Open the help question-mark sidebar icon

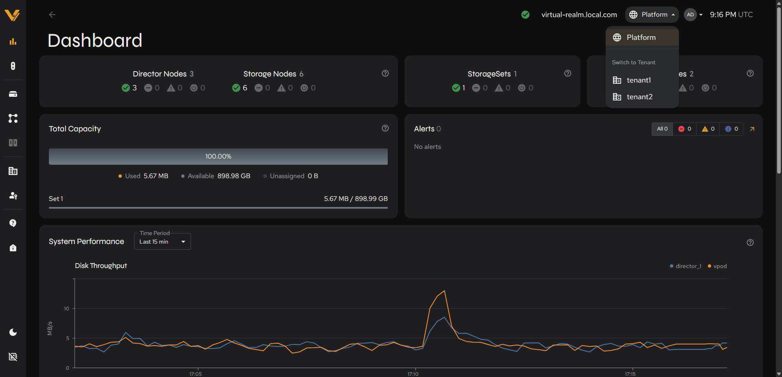(x=13, y=223)
